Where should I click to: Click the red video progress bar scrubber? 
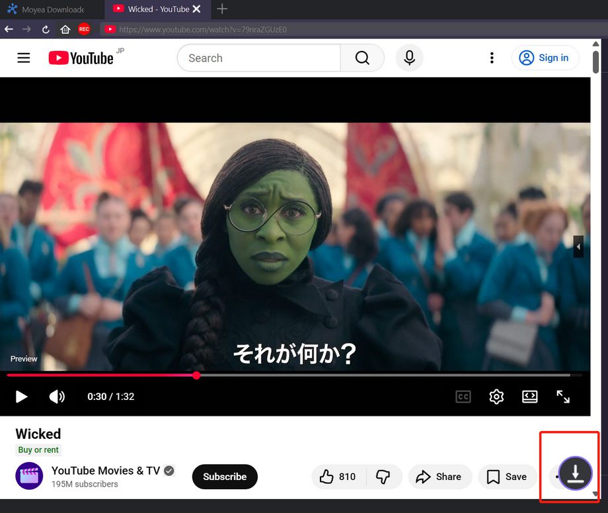[x=196, y=375]
